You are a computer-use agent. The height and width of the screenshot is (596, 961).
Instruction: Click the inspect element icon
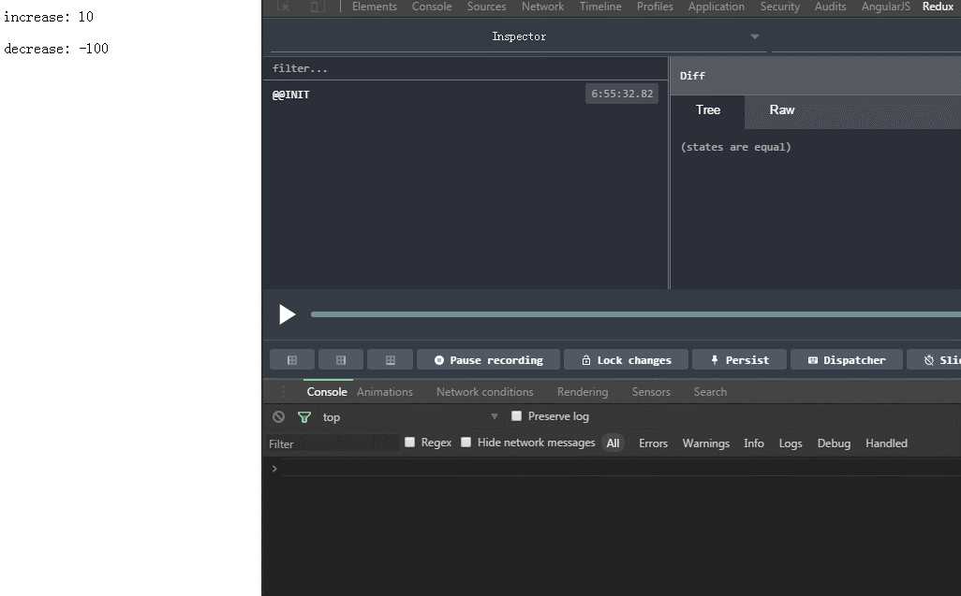click(283, 7)
